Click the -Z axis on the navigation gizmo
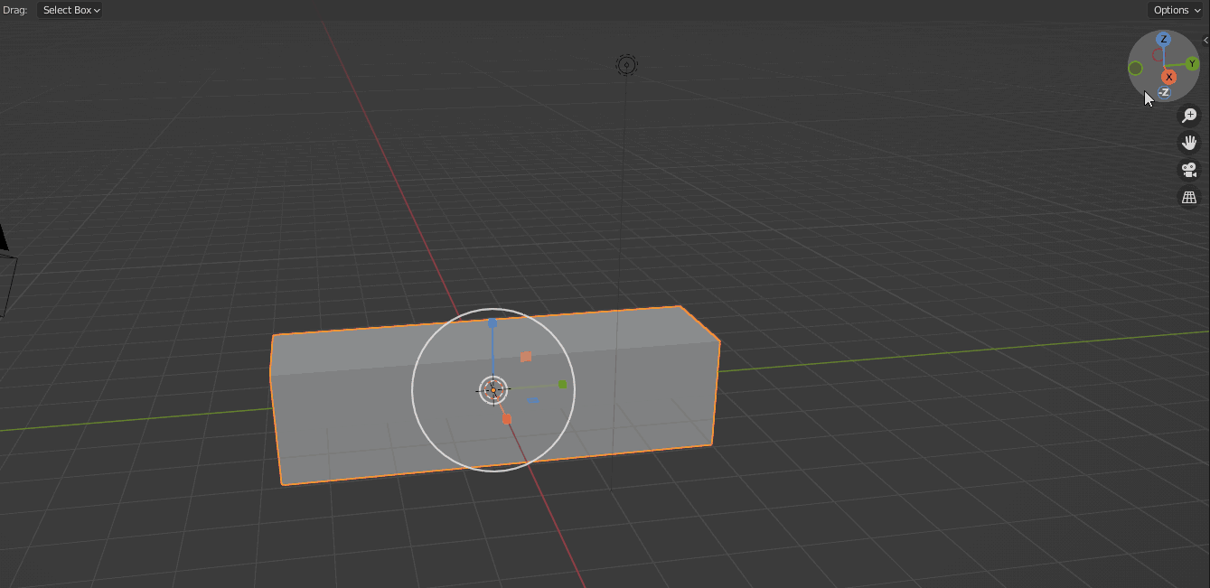Image resolution: width=1210 pixels, height=588 pixels. click(1163, 91)
